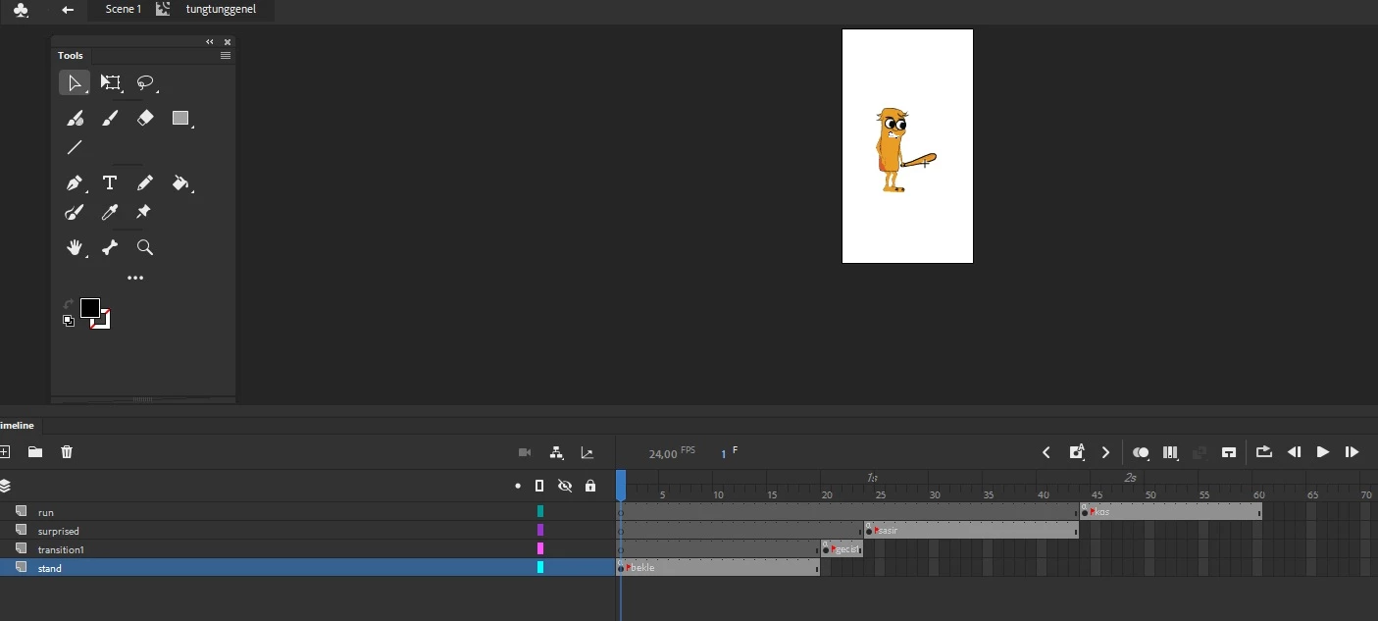
Task: Click the surprised layer purple outline swatch
Action: [540, 531]
